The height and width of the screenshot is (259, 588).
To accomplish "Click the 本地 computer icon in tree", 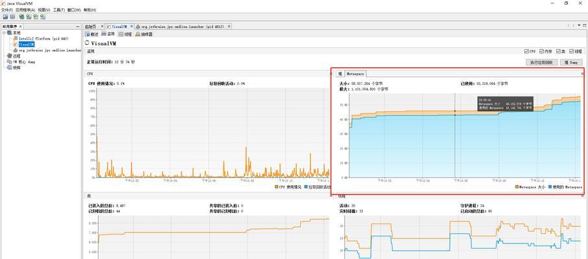I will click(9, 33).
